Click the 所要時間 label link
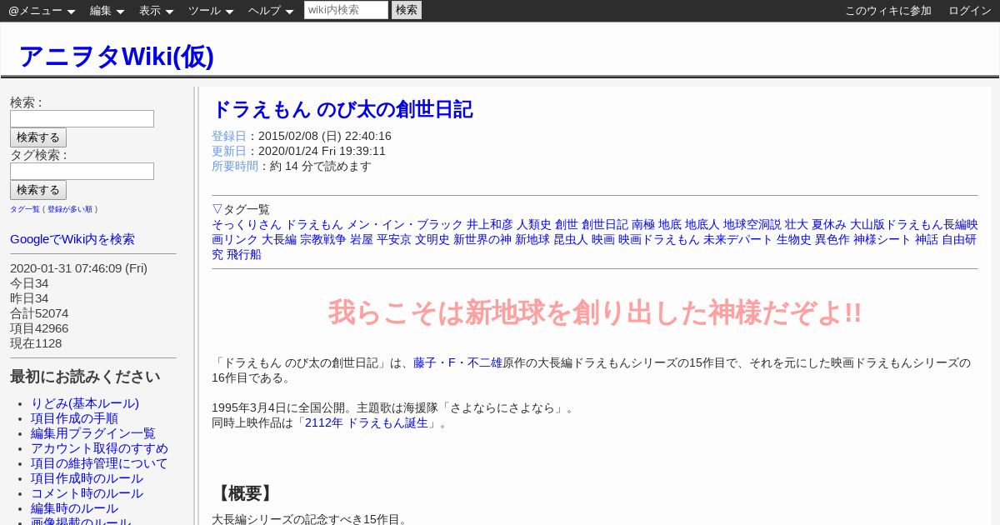Viewport: 1000px width, 525px height. (x=235, y=166)
